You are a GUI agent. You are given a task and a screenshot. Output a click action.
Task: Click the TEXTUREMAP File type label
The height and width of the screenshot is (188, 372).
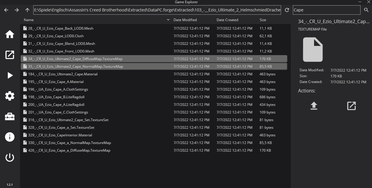pos(312,29)
